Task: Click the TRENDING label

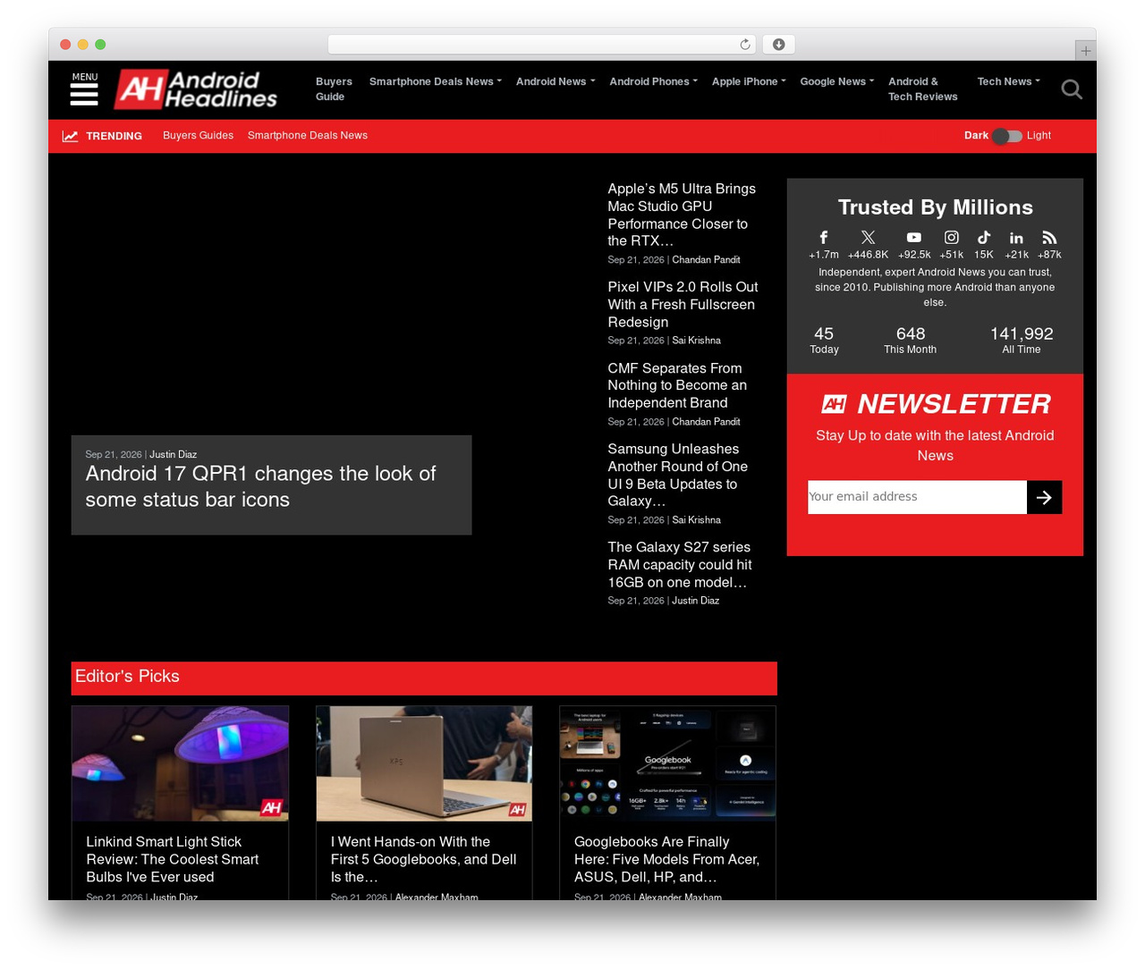Action: 114,136
